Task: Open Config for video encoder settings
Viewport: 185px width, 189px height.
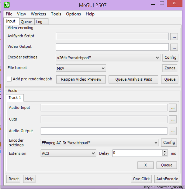Action: click(170, 58)
